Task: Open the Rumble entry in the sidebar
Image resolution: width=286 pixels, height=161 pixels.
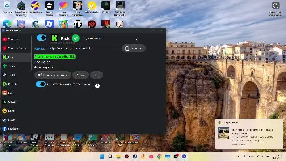Action: click(x=10, y=84)
